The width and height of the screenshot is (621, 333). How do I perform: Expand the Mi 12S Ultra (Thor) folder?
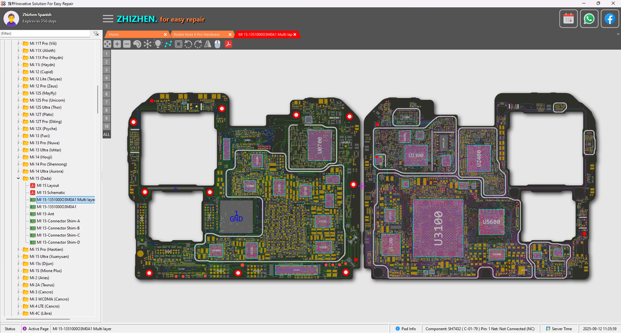pyautogui.click(x=18, y=107)
